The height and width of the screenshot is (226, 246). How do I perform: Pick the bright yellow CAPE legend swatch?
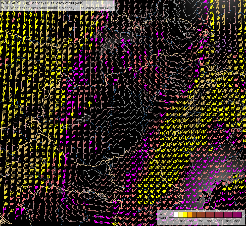[x=185, y=215]
